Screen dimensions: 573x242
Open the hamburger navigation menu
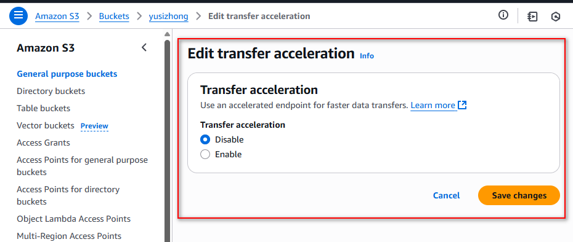click(x=18, y=16)
